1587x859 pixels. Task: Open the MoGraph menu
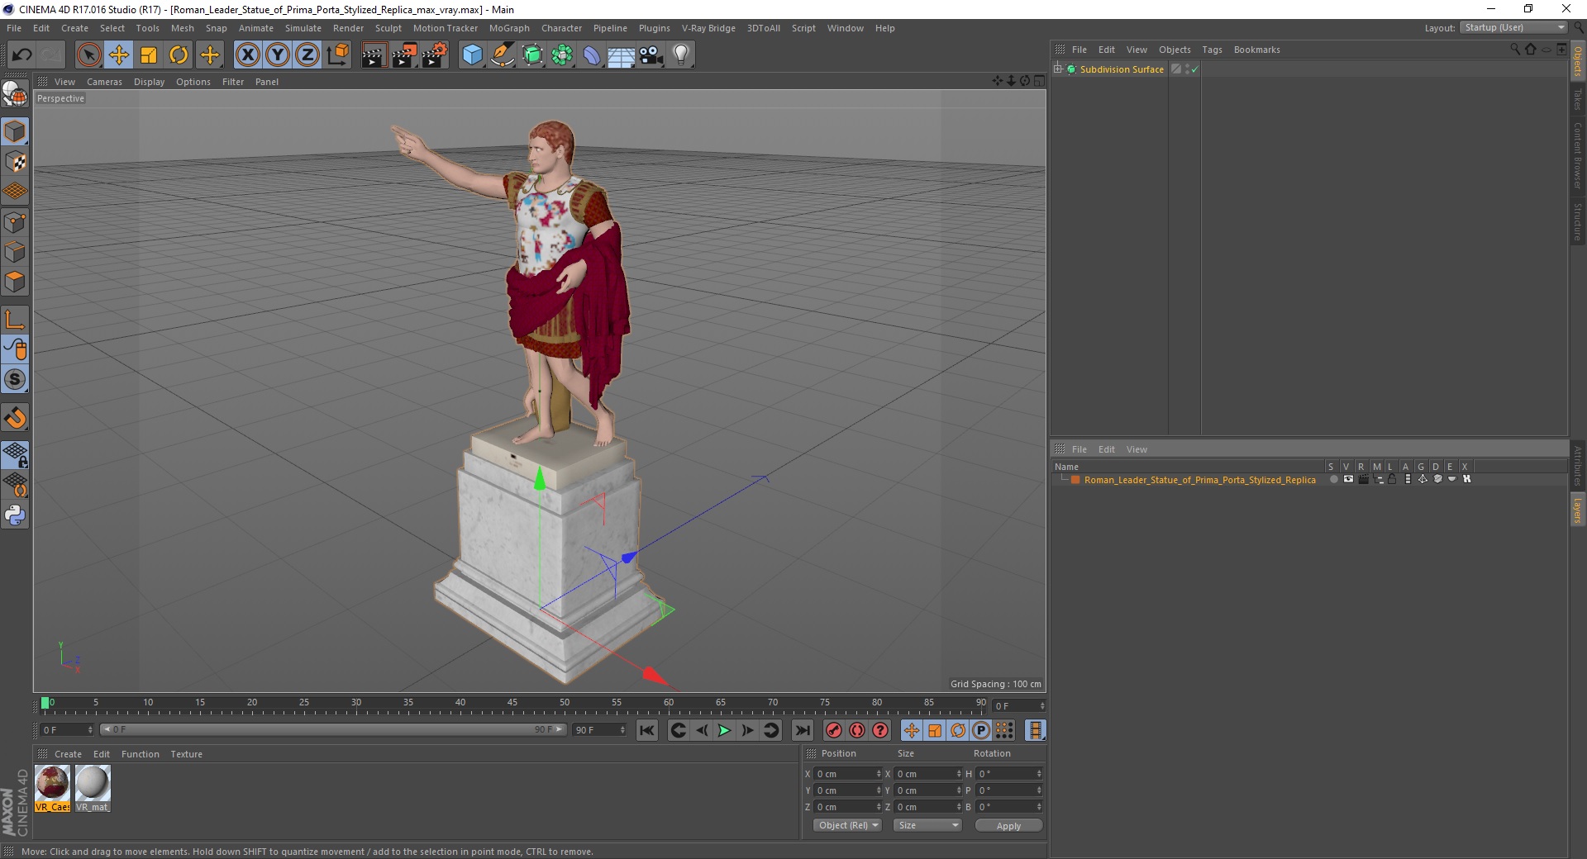(509, 28)
